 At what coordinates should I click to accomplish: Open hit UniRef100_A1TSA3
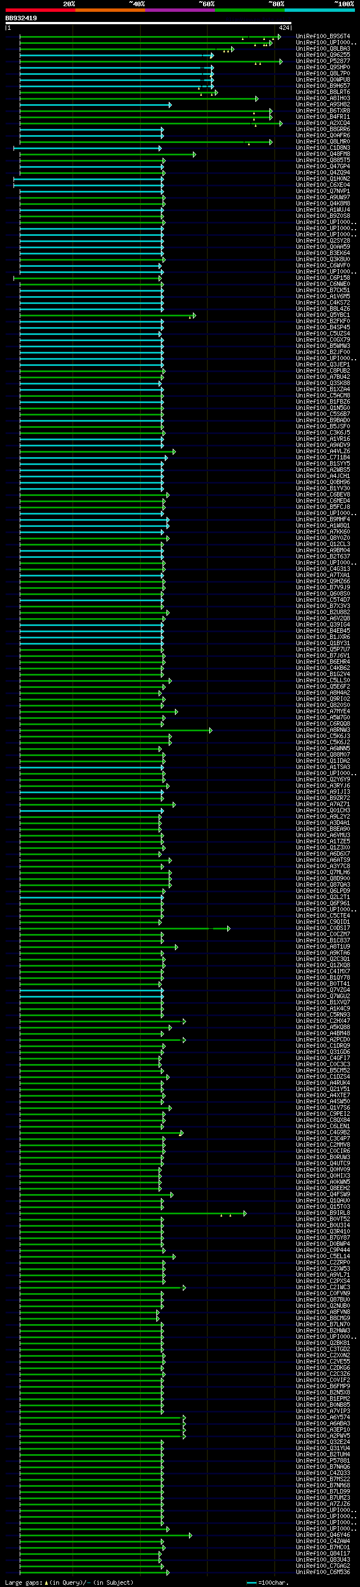(323, 767)
